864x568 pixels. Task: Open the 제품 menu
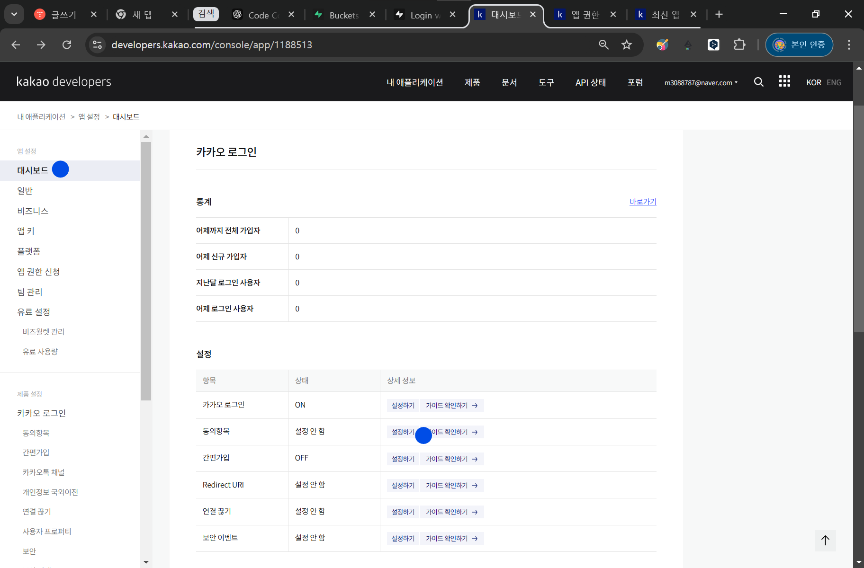coord(472,82)
